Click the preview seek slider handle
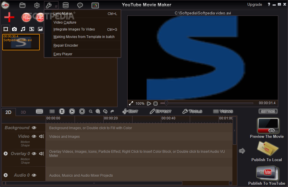The width and height of the screenshot is (288, 187). [x=166, y=103]
